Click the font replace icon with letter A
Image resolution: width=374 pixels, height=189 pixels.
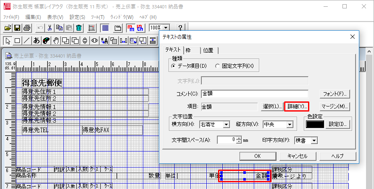(104, 41)
